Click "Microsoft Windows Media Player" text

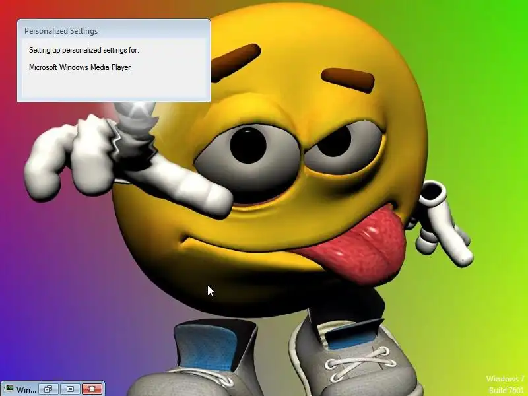(80, 67)
